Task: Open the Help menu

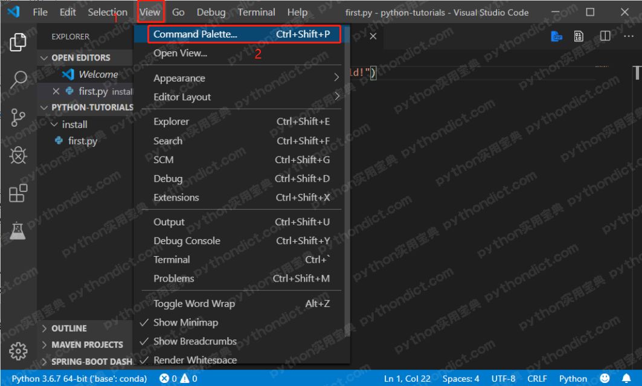Action: (297, 12)
